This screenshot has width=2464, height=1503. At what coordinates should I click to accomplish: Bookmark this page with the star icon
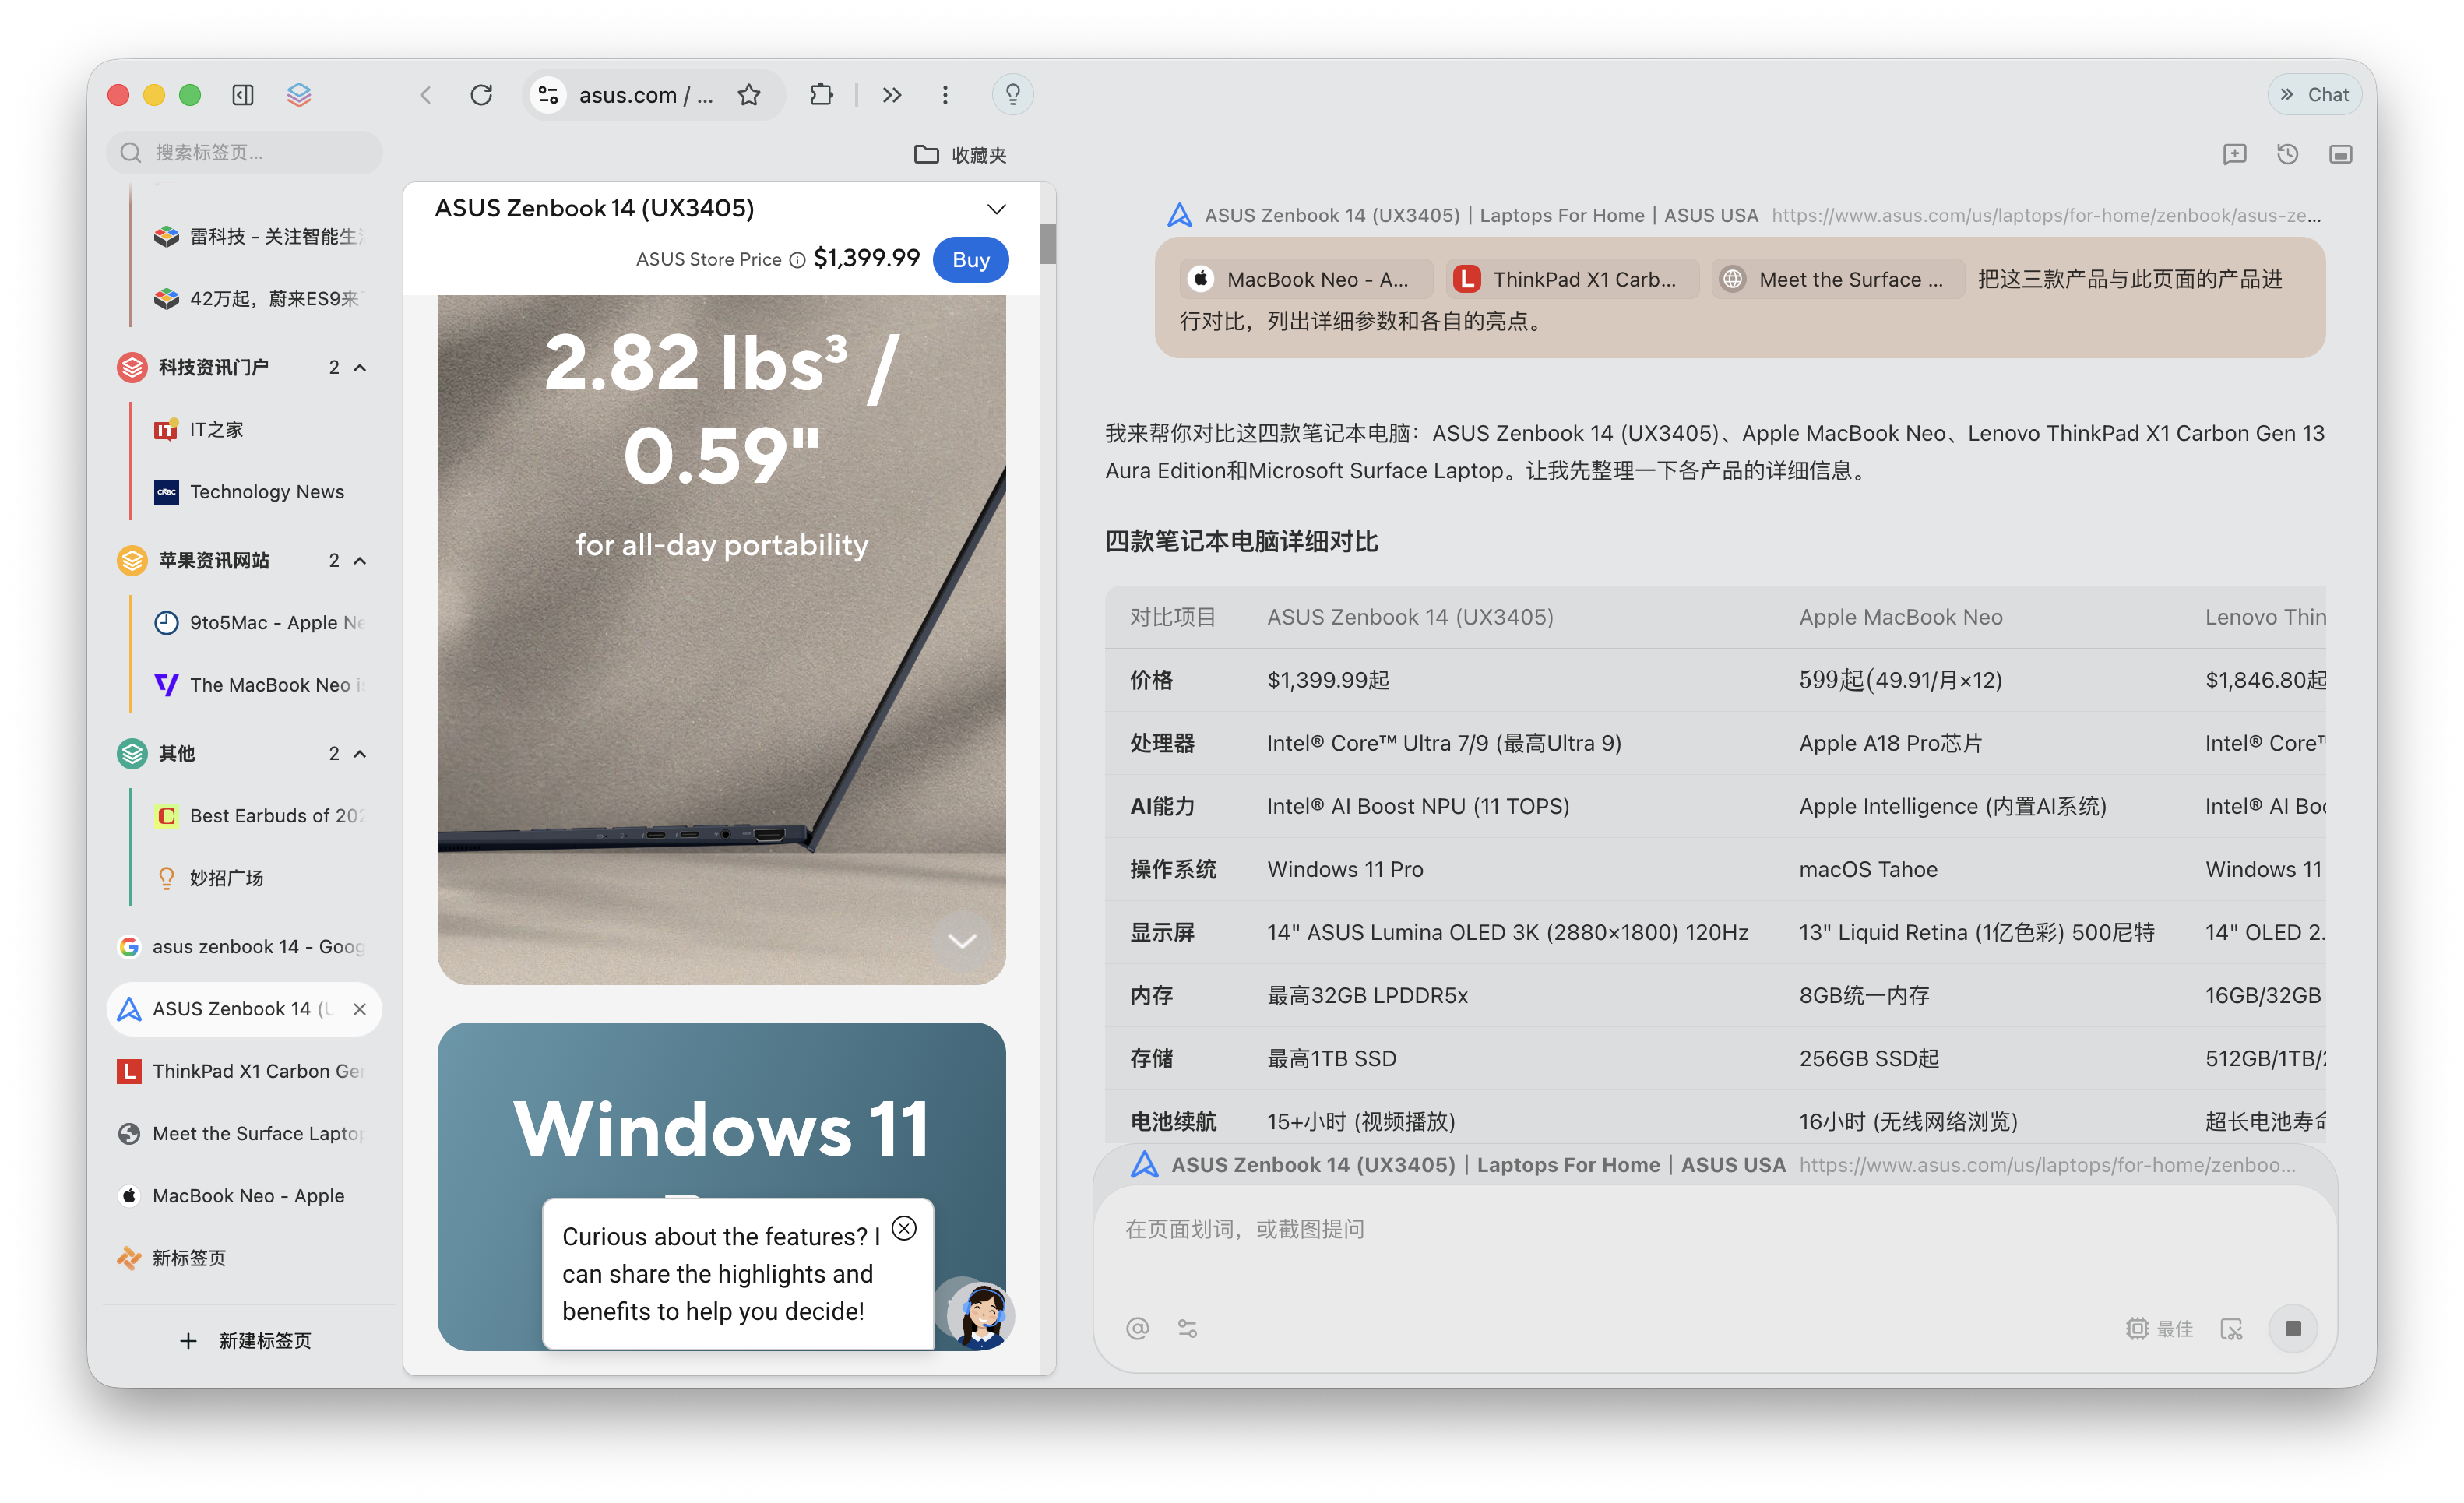(x=749, y=95)
